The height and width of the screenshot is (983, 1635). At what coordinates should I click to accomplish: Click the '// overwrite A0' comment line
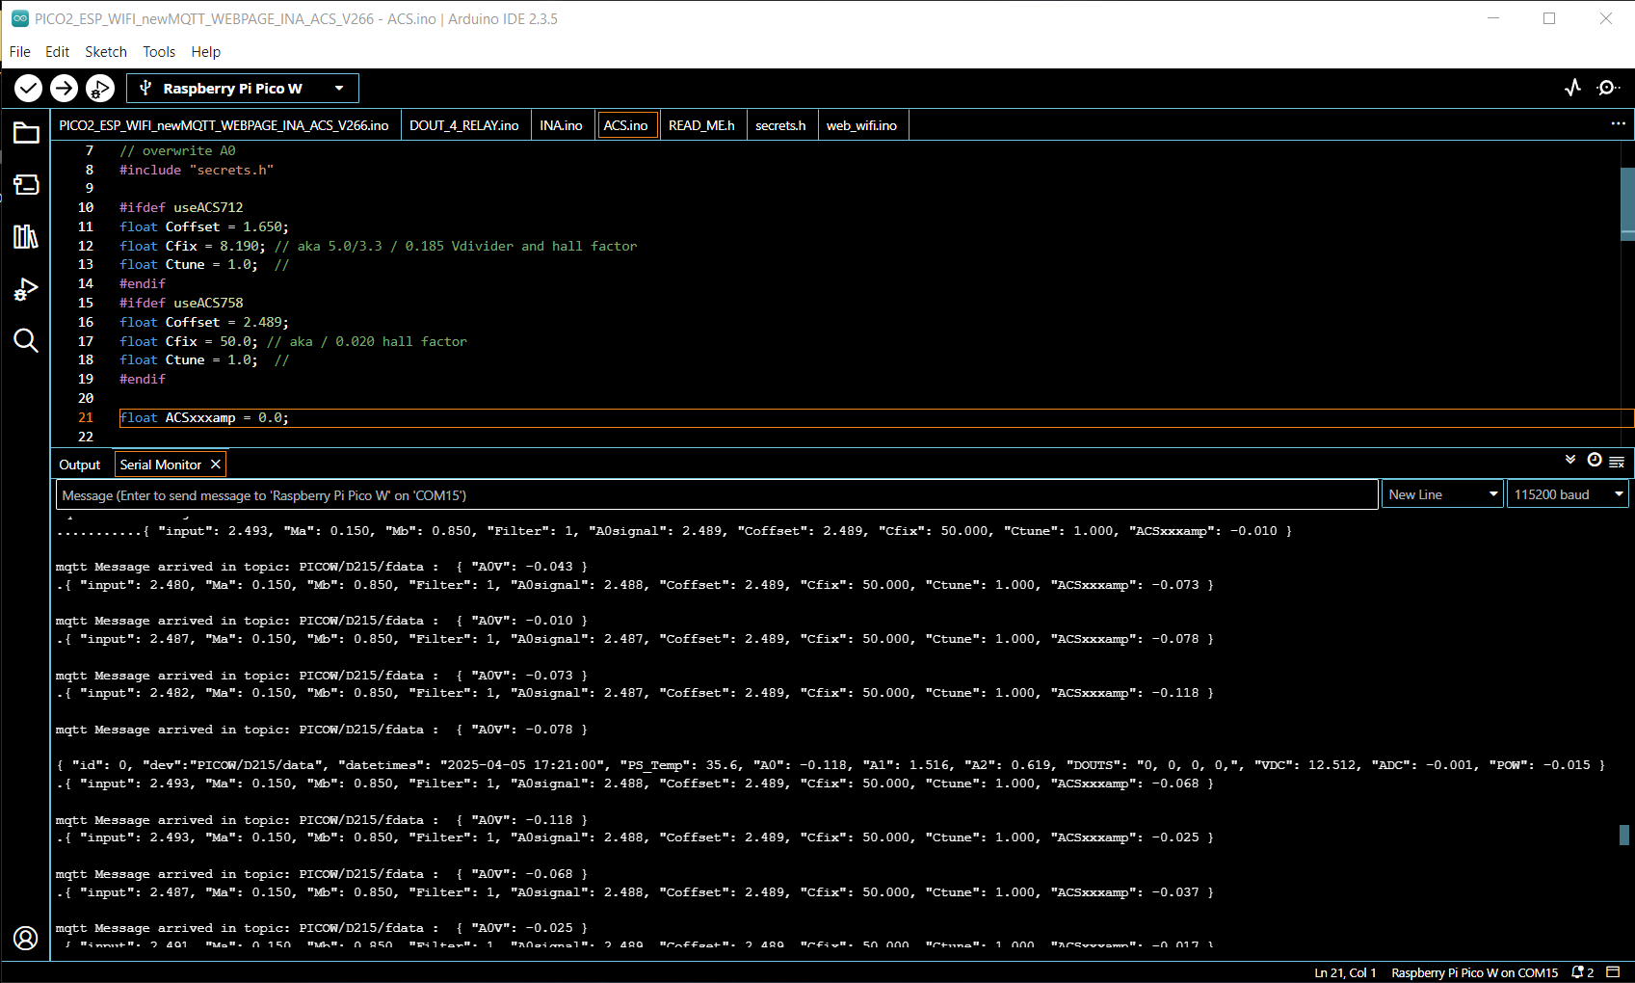click(177, 150)
